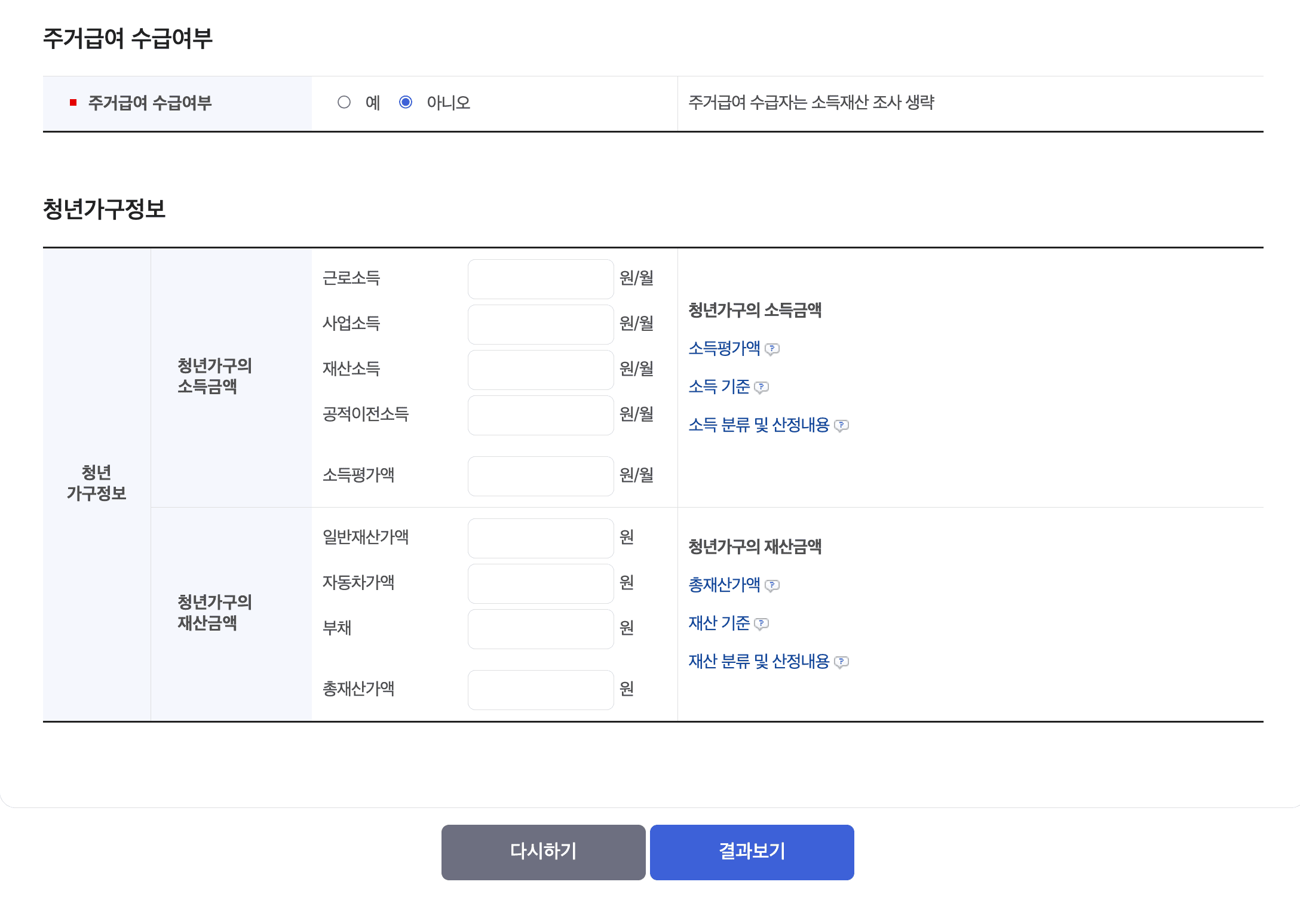Click the 사업소득 input field
The width and height of the screenshot is (1300, 897).
(540, 324)
